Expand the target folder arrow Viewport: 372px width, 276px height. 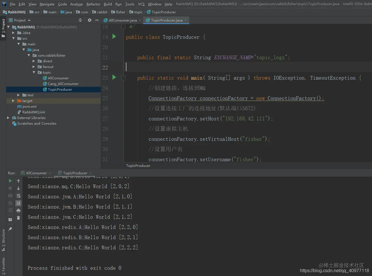[x=13, y=101]
